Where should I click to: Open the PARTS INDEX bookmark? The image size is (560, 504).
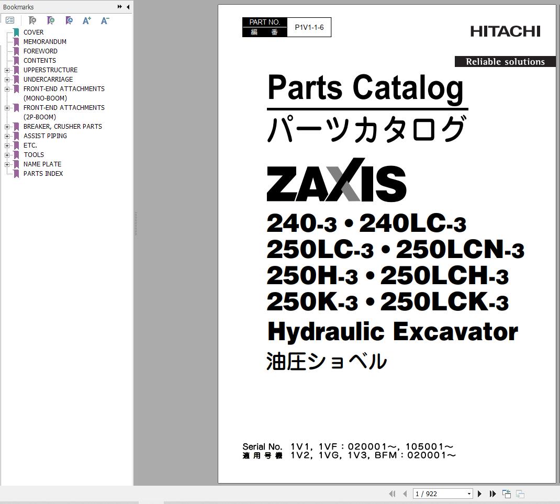tap(43, 174)
